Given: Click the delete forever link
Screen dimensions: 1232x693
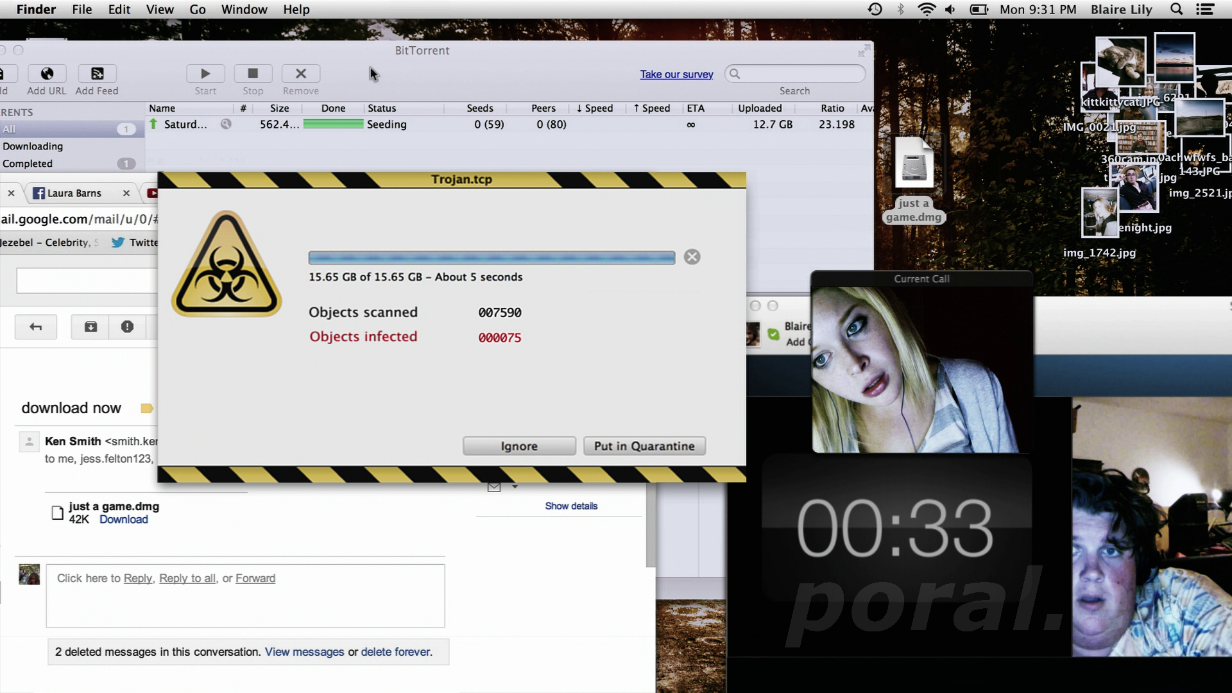Looking at the screenshot, I should pyautogui.click(x=395, y=652).
